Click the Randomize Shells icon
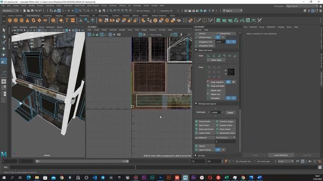This screenshot has width=323, height=181. [217, 133]
